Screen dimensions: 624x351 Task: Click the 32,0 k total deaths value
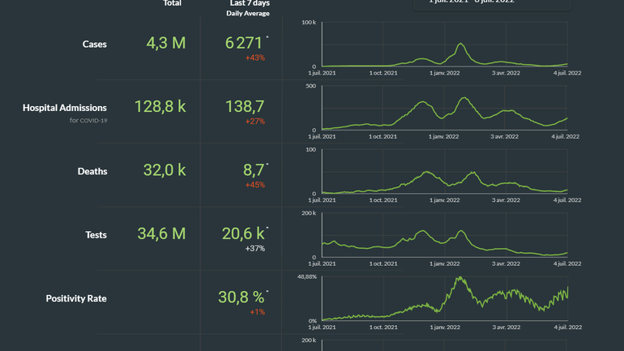[165, 170]
